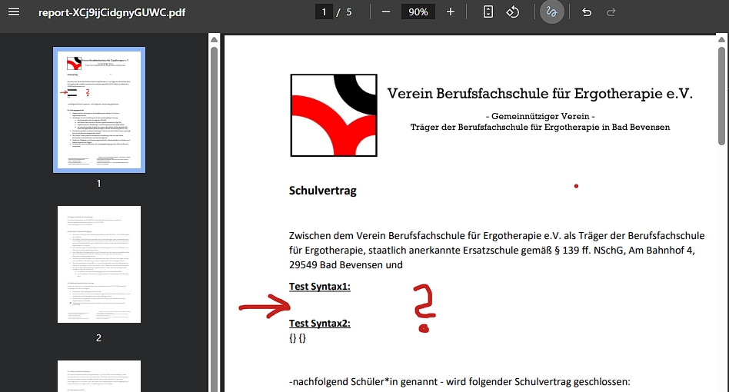Screen dimensions: 729x392
Task: Select the partially visible third page thumbnail
Action: pyautogui.click(x=98, y=376)
